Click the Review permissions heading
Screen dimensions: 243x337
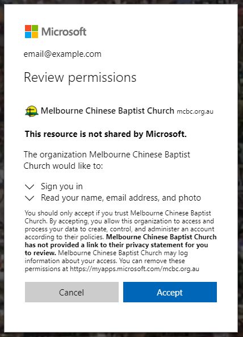click(80, 77)
